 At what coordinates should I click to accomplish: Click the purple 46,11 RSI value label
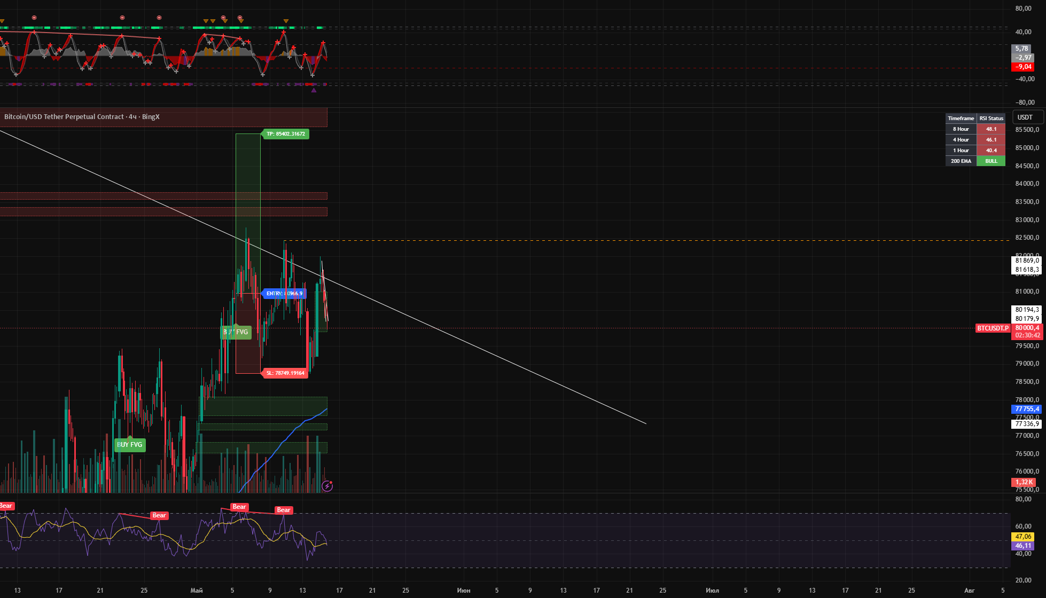point(1023,546)
